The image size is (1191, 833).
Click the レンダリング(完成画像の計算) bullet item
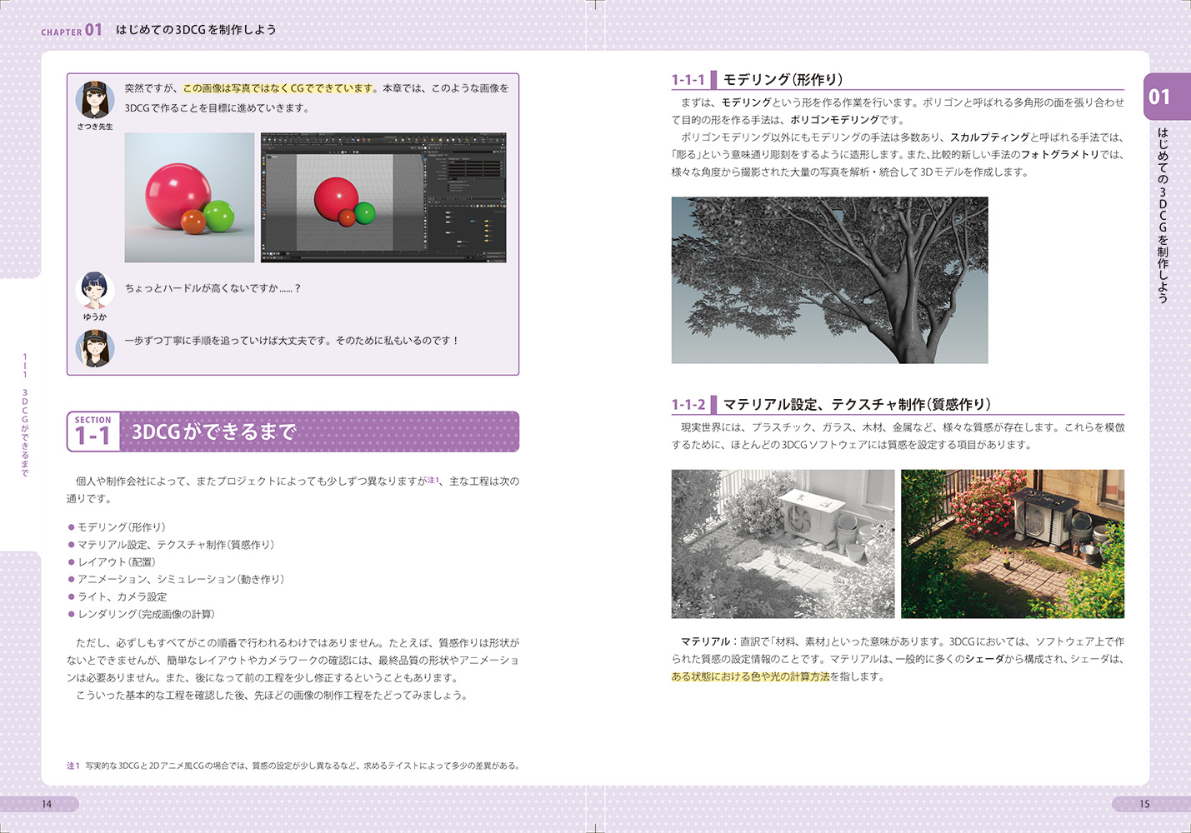pyautogui.click(x=146, y=614)
